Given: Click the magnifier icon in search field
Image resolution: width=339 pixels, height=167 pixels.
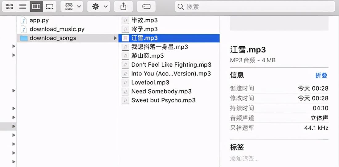Looking at the screenshot, I should (181, 7).
